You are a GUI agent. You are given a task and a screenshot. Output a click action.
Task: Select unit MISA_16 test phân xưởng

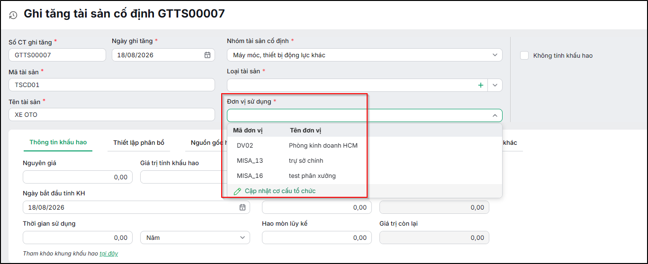pos(365,176)
